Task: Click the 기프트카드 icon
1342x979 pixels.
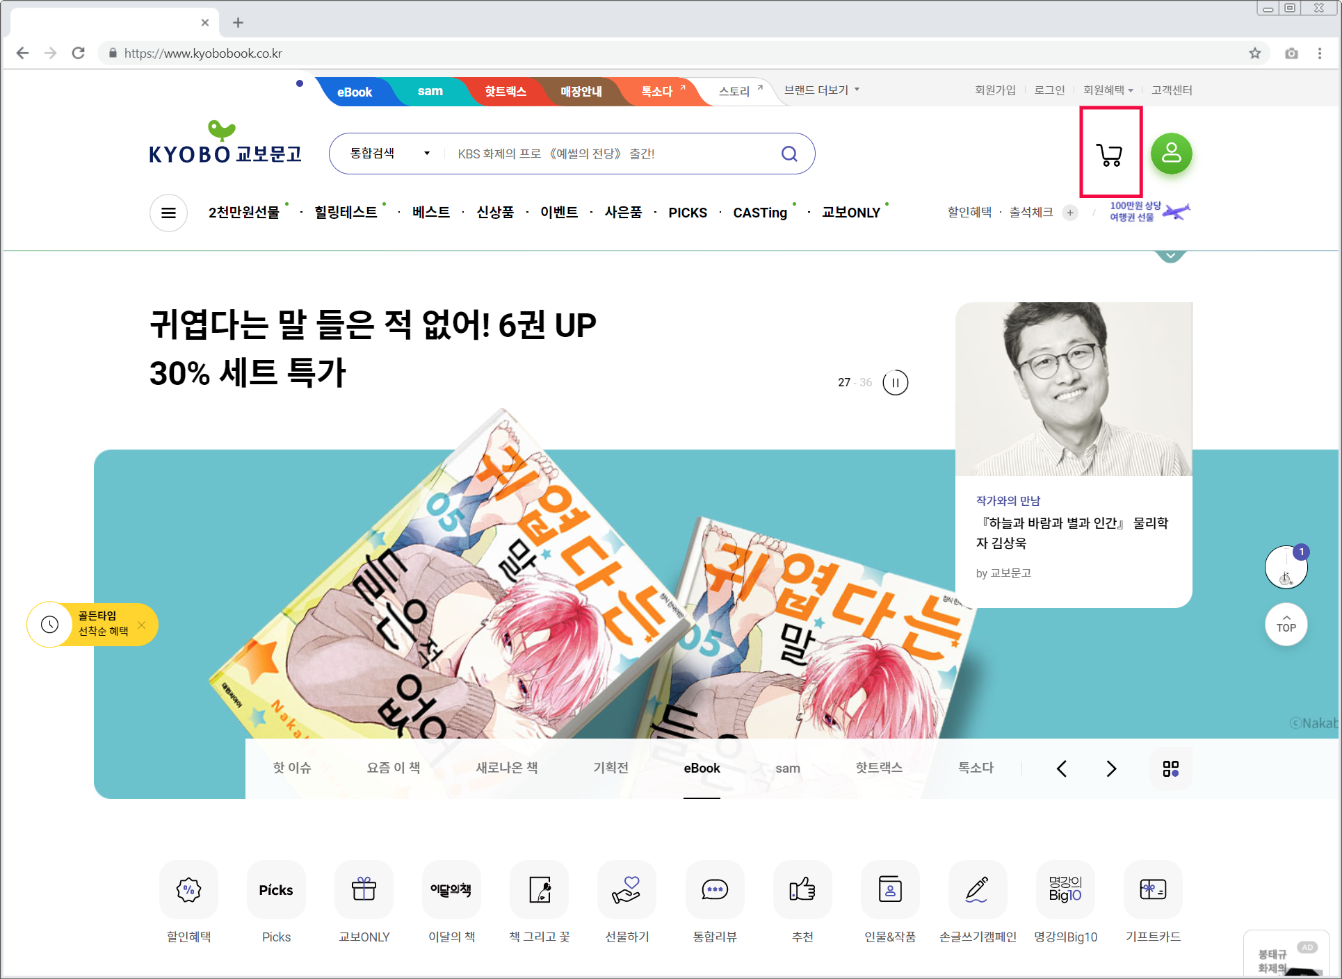Action: point(1153,889)
